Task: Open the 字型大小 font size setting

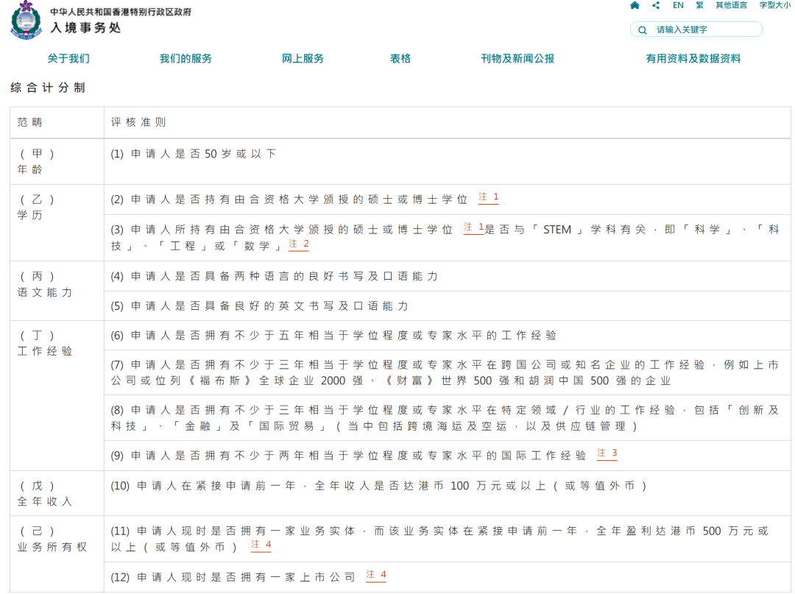Action: (x=774, y=5)
